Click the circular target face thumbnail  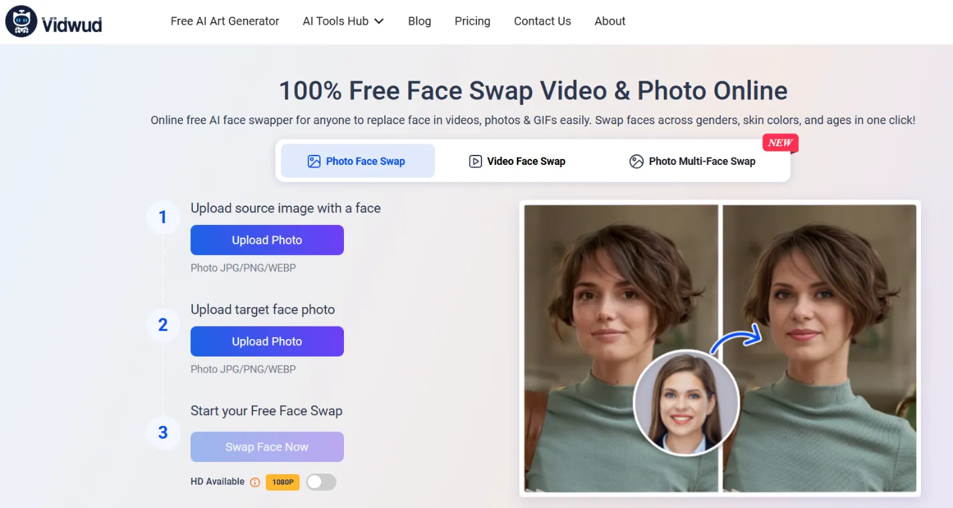point(686,403)
